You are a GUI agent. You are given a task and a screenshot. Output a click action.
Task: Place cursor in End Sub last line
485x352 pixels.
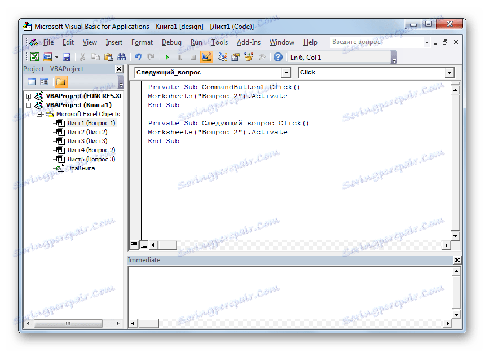coord(164,142)
